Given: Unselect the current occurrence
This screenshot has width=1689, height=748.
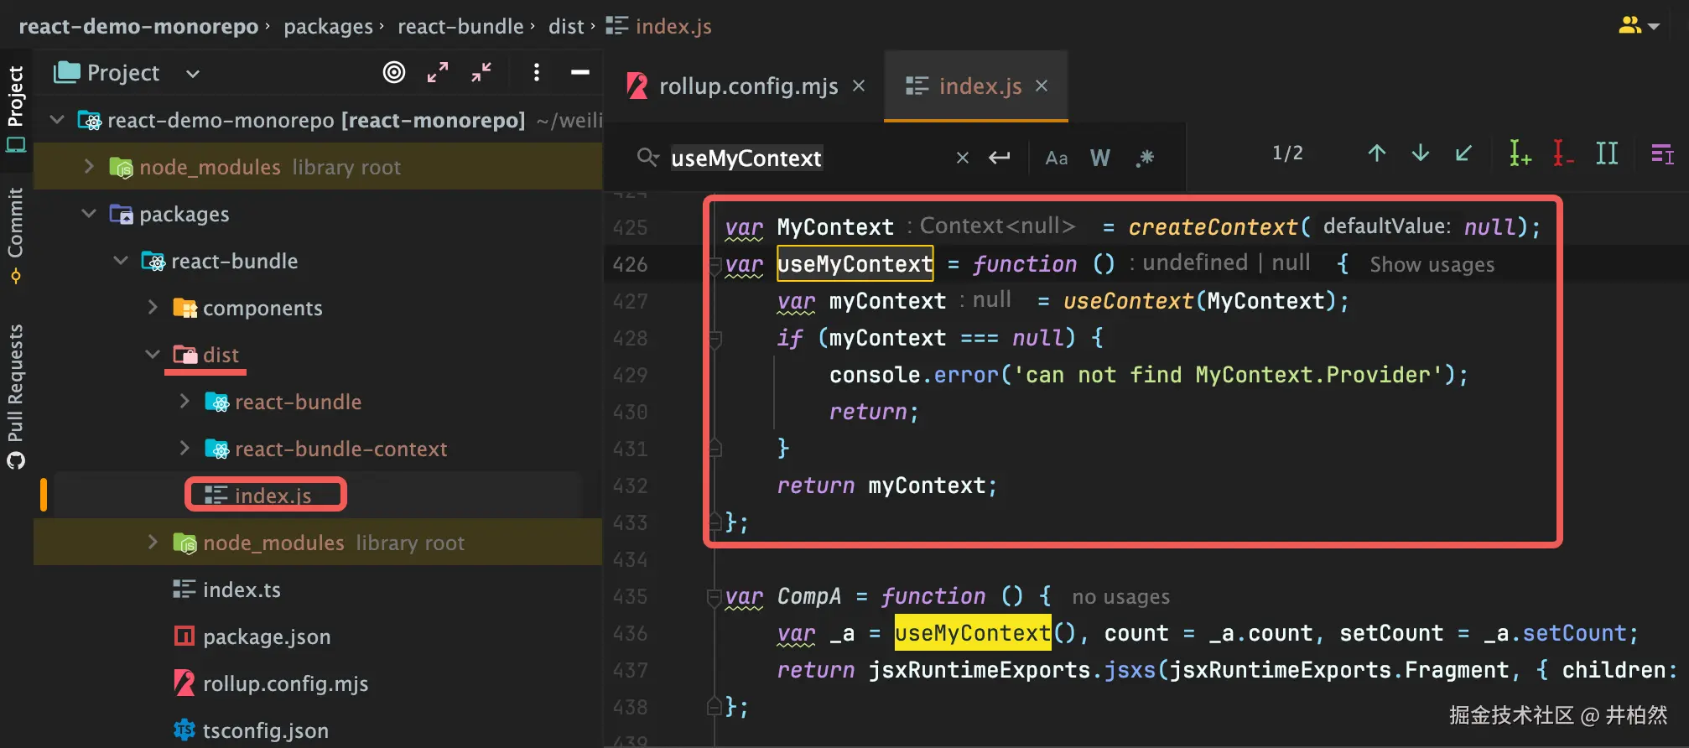Looking at the screenshot, I should point(1562,153).
